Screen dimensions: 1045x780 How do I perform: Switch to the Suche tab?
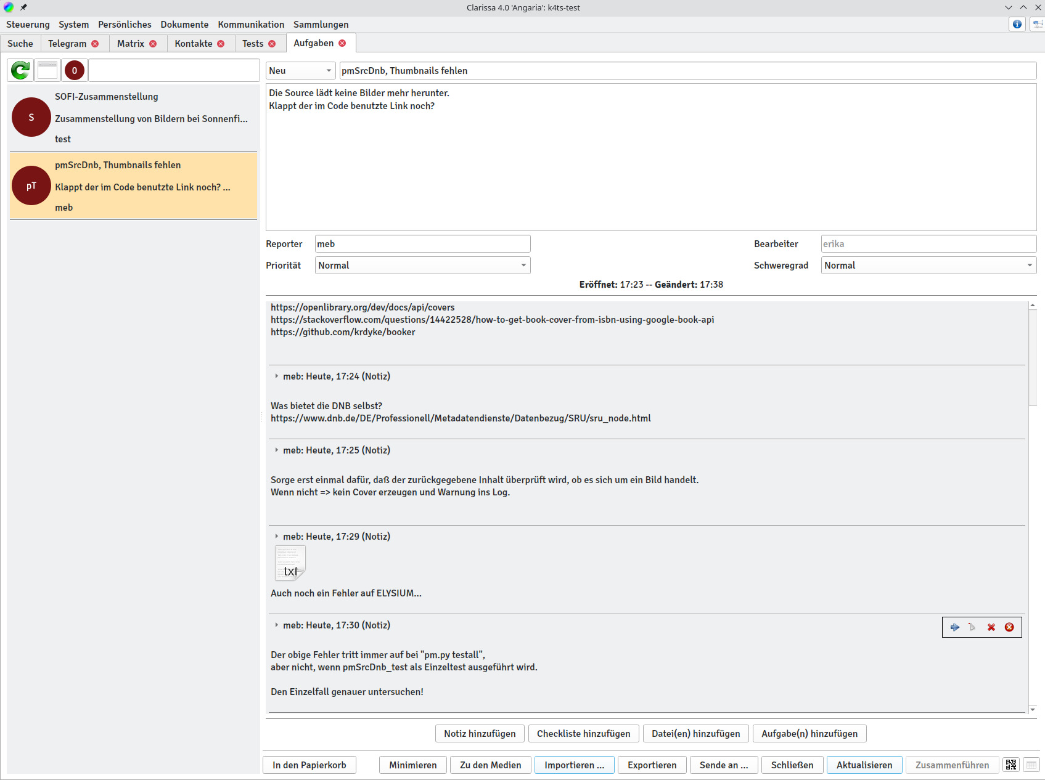tap(20, 44)
